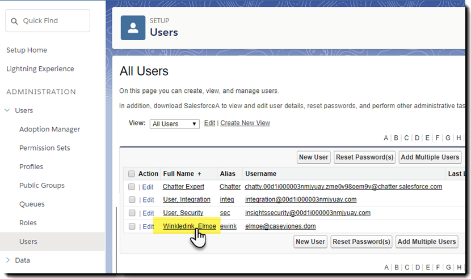471x279 pixels.
Task: Open Permission Sets in the sidebar
Action: click(45, 148)
